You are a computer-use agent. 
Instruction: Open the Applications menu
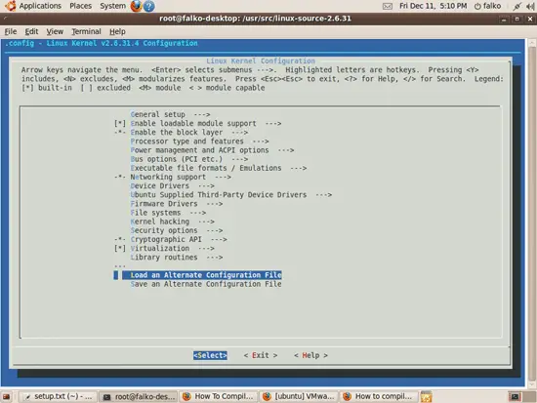(x=40, y=6)
